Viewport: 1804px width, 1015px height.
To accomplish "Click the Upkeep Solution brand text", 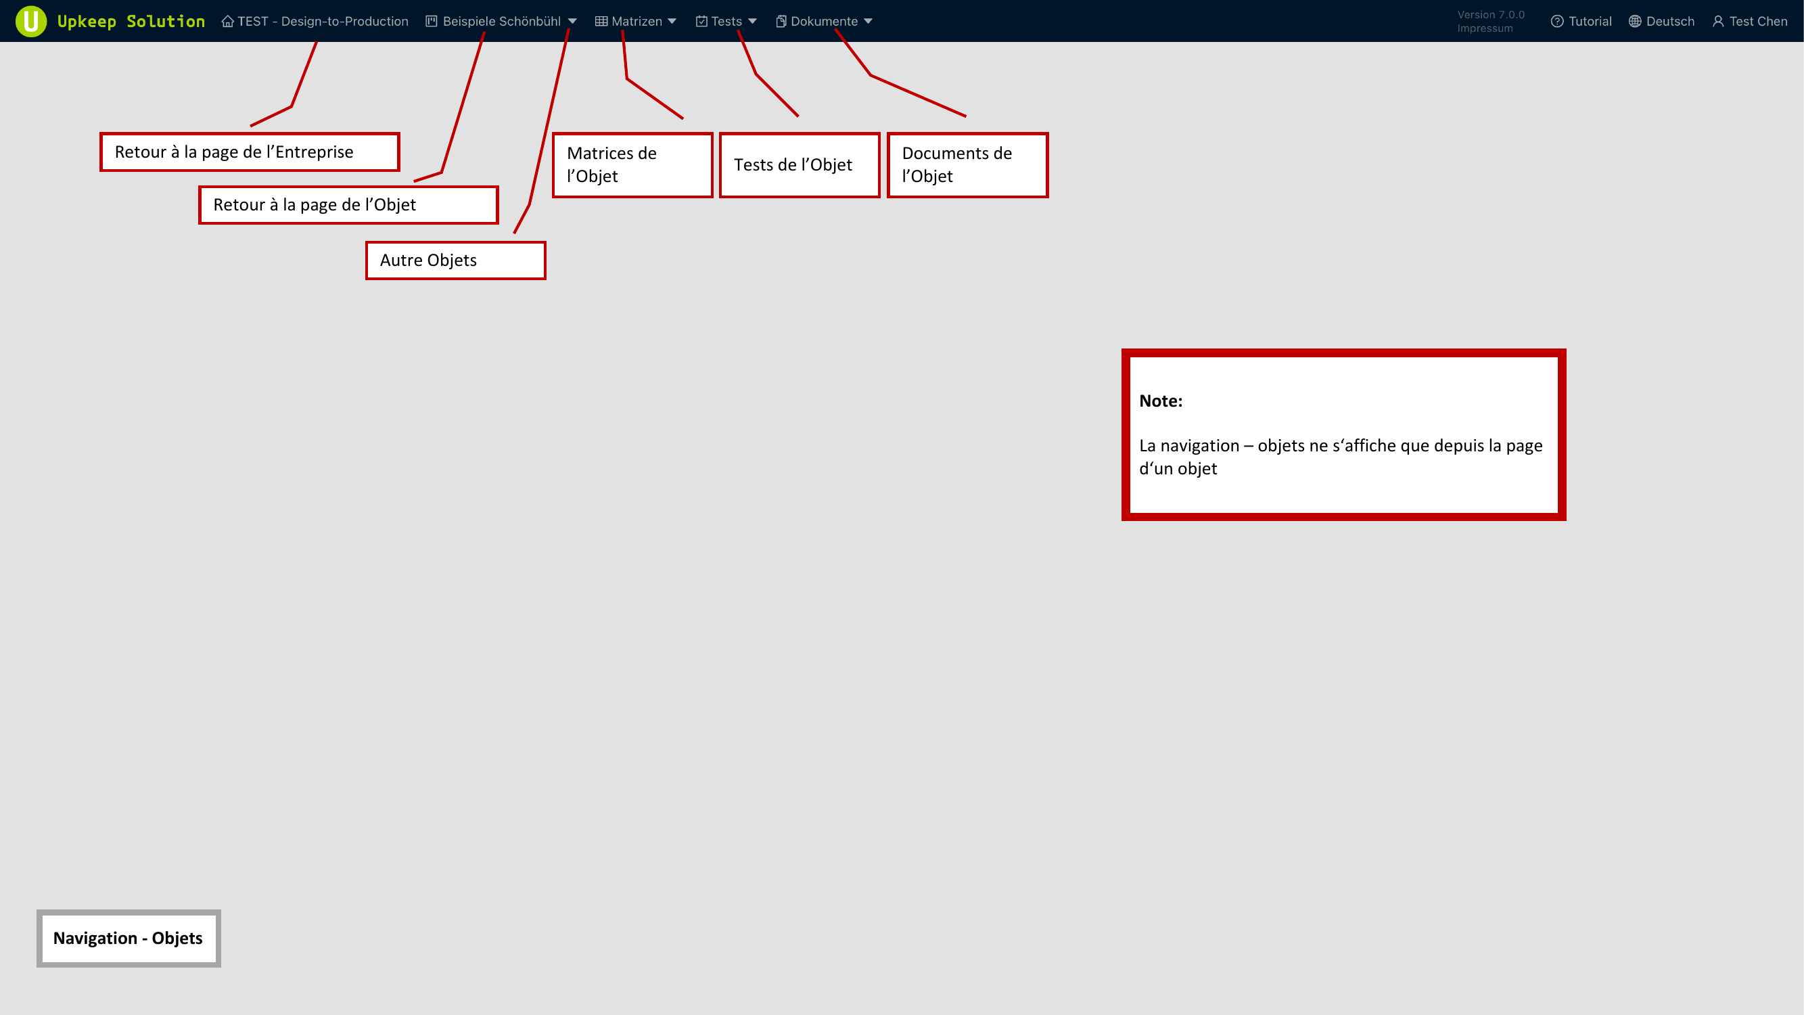I will 131,21.
